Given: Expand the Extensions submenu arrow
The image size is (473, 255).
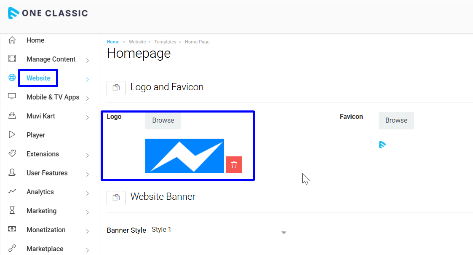Looking at the screenshot, I should click(87, 155).
